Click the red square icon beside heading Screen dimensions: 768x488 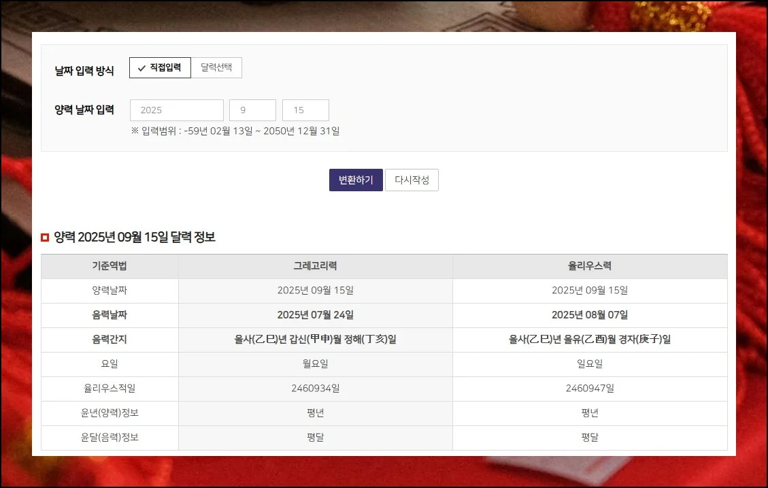(45, 238)
